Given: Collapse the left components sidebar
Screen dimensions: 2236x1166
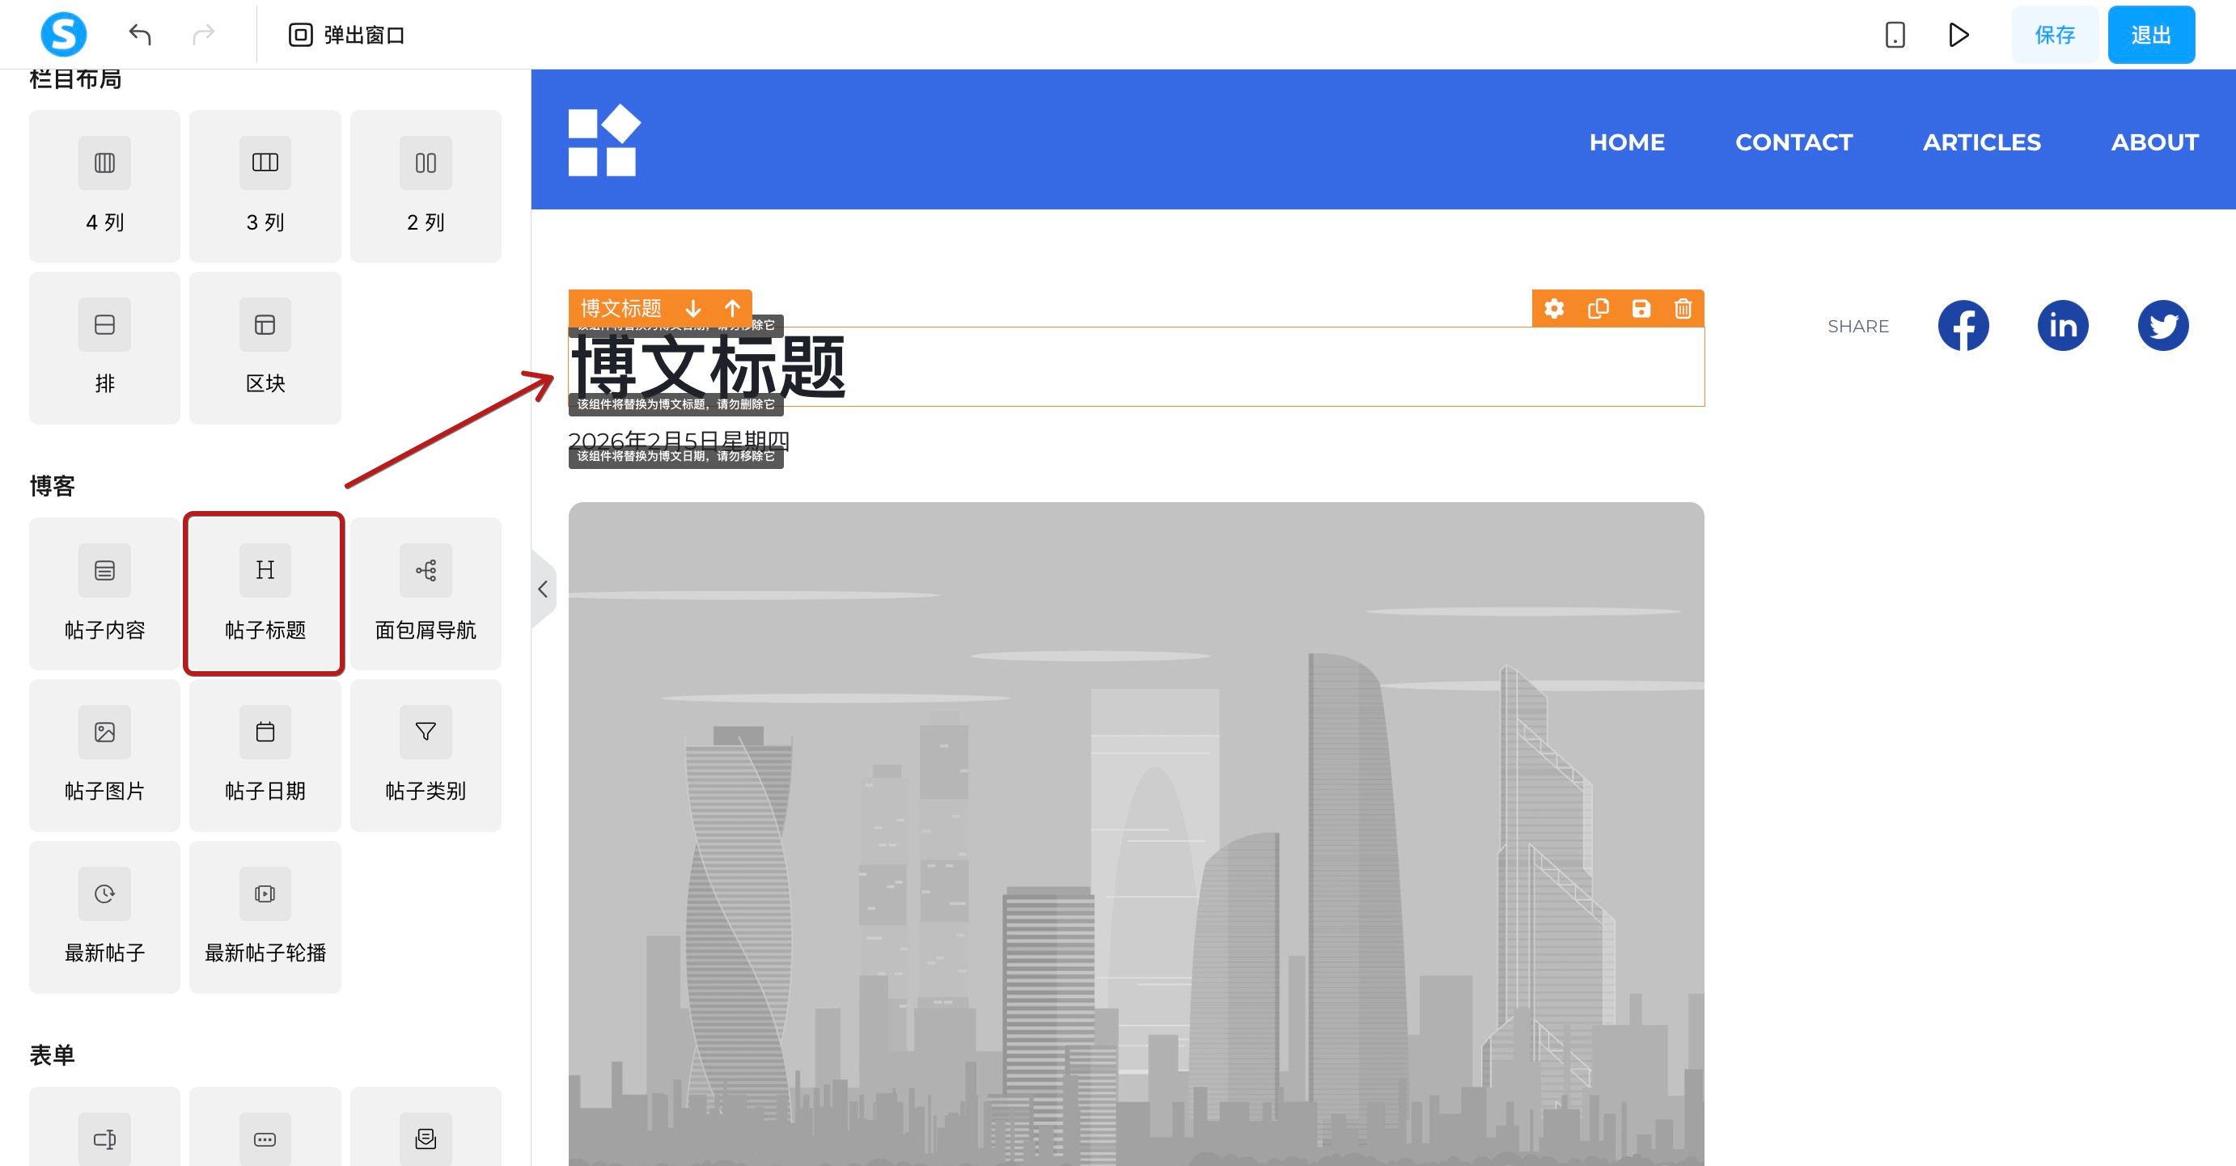Looking at the screenshot, I should [543, 590].
